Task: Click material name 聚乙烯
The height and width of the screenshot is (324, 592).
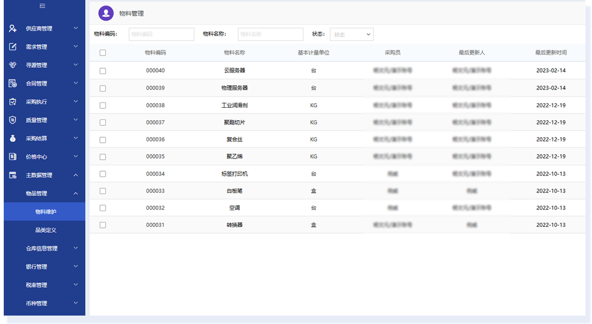Action: 234,156
